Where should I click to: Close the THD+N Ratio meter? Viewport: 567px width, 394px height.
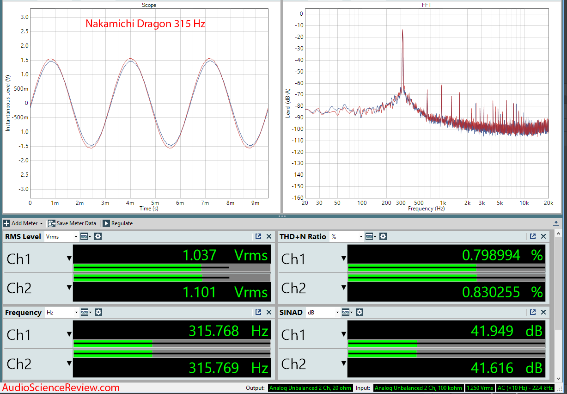click(543, 236)
